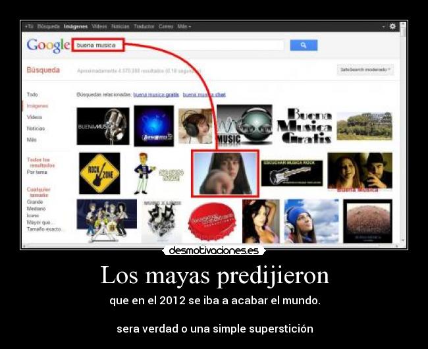Open Correo in the top bar
This screenshot has height=349, width=428.
coord(166,26)
